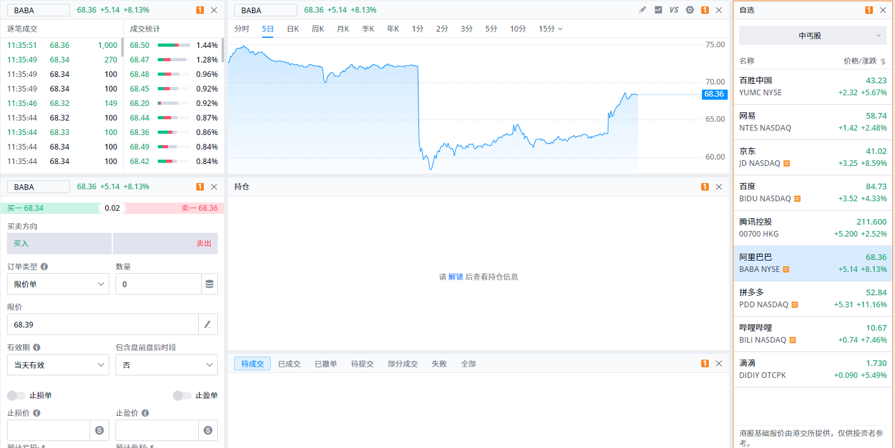Switch chart to 日K view

[x=293, y=29]
